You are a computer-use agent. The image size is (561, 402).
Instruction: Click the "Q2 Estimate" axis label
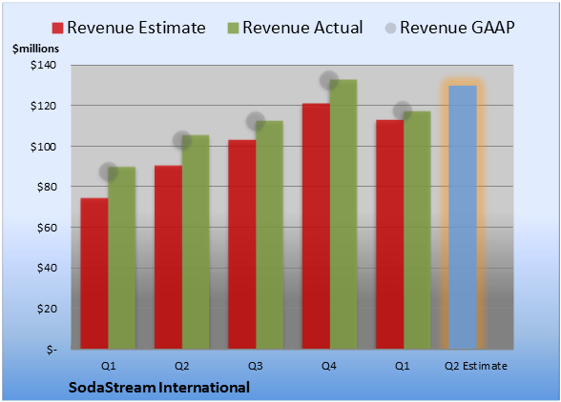pyautogui.click(x=476, y=366)
